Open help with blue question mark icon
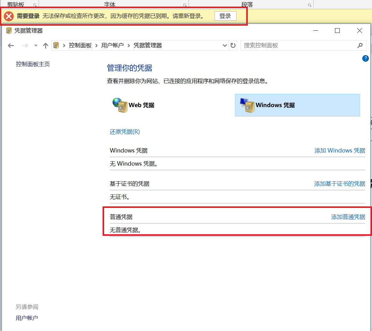Viewport: 372px width, 331px height. [365, 58]
